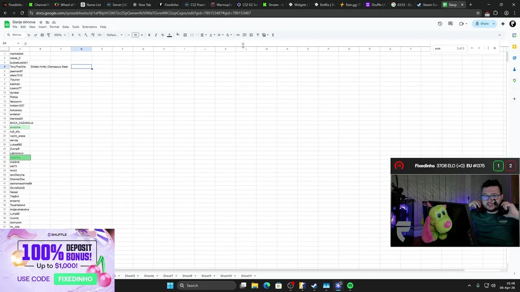The height and width of the screenshot is (292, 520).
Task: Open the Format menu
Action: coord(54,27)
